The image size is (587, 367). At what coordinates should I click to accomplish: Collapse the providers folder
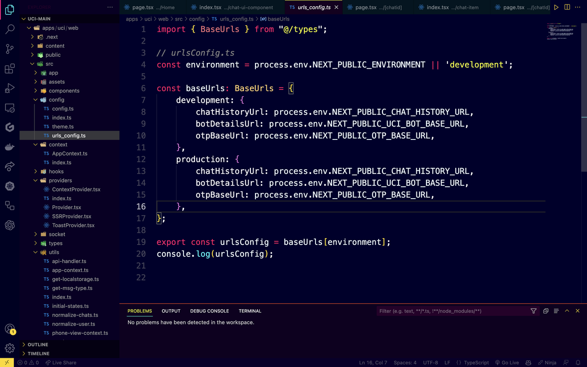tap(69, 180)
